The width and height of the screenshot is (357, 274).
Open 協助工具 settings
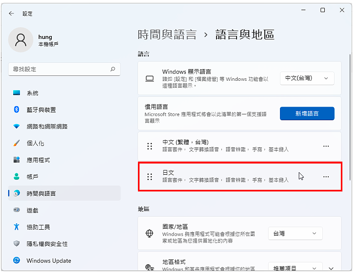[x=64, y=227]
